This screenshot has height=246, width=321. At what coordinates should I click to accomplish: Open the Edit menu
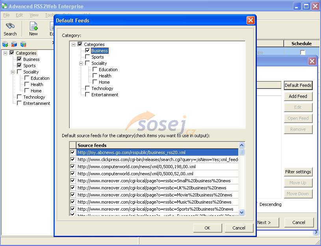click(x=19, y=15)
